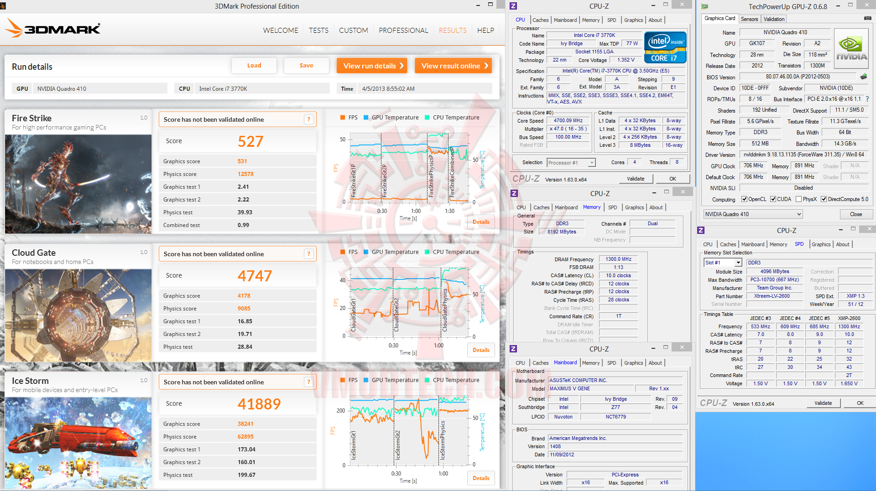Select the Graphics Card tab in GPU-Z
This screenshot has height=491, width=876.
pos(720,19)
